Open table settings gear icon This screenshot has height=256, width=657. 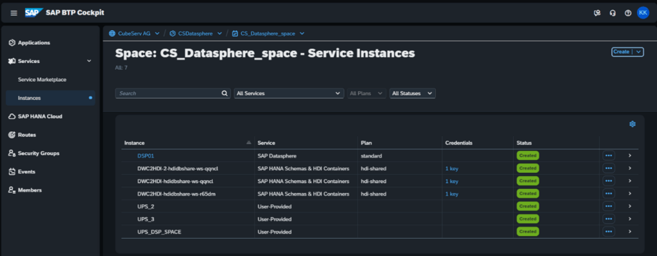pos(632,124)
